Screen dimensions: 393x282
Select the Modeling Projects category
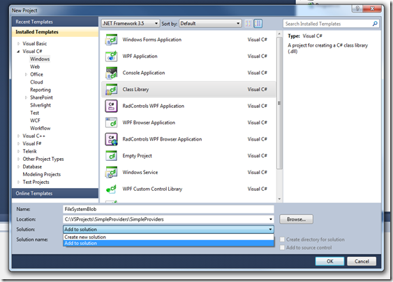click(42, 175)
